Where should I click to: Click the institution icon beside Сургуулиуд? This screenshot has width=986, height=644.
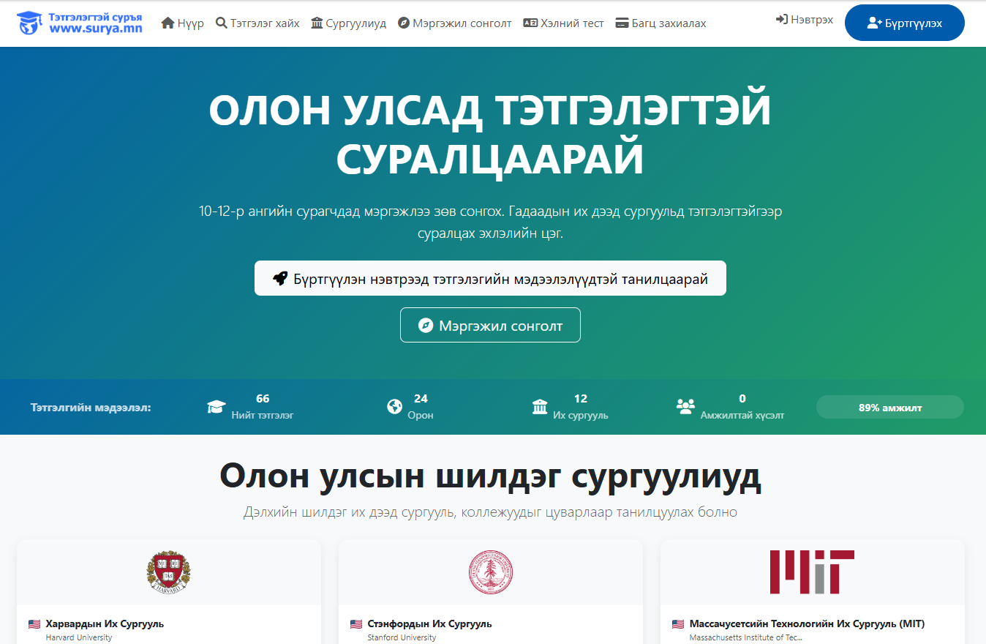pyautogui.click(x=317, y=23)
